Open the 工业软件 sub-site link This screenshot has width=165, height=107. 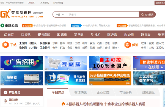tap(45, 48)
